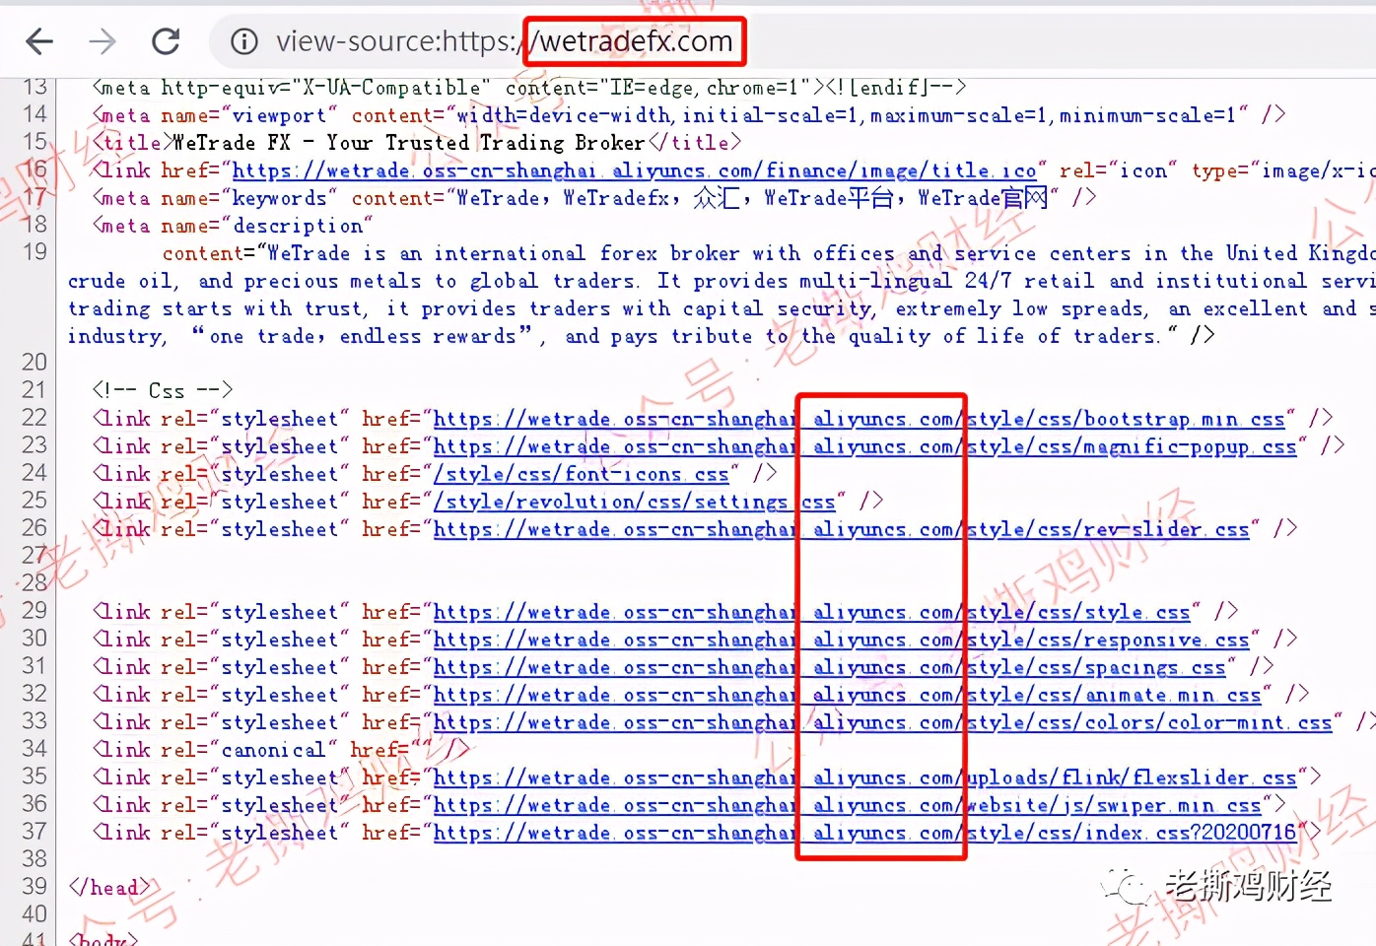Click the meta name="keywords" line text

[594, 198]
